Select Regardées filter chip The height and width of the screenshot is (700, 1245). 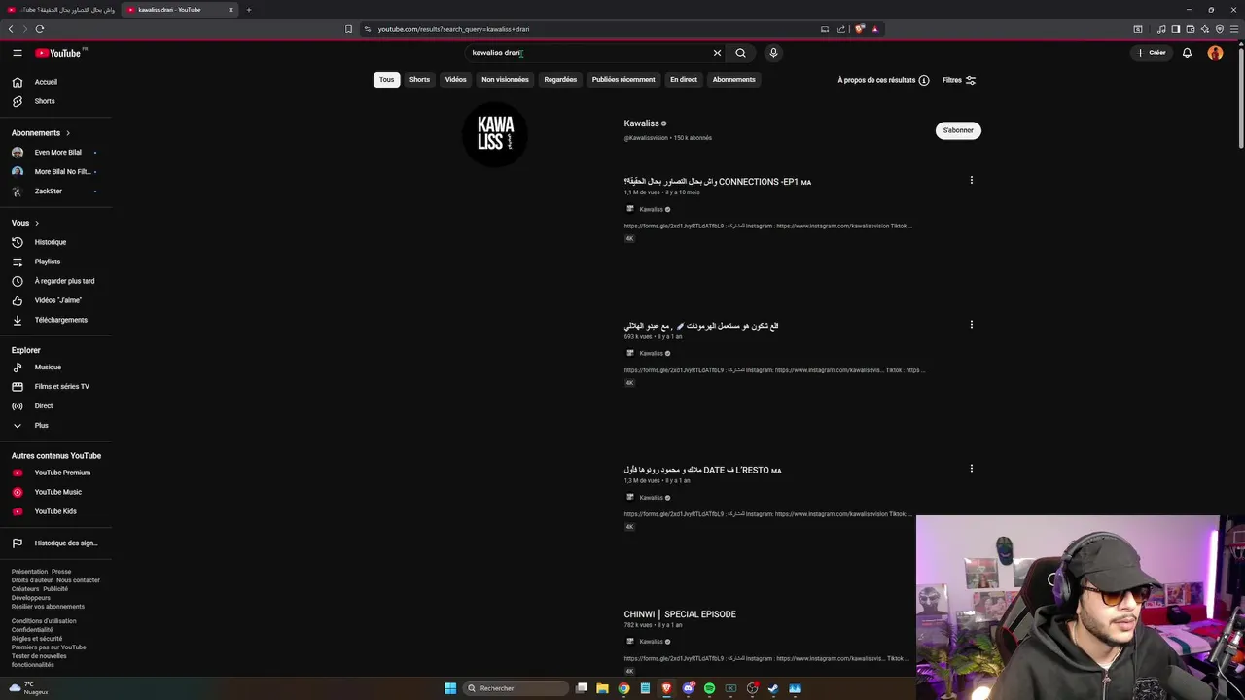(560, 80)
